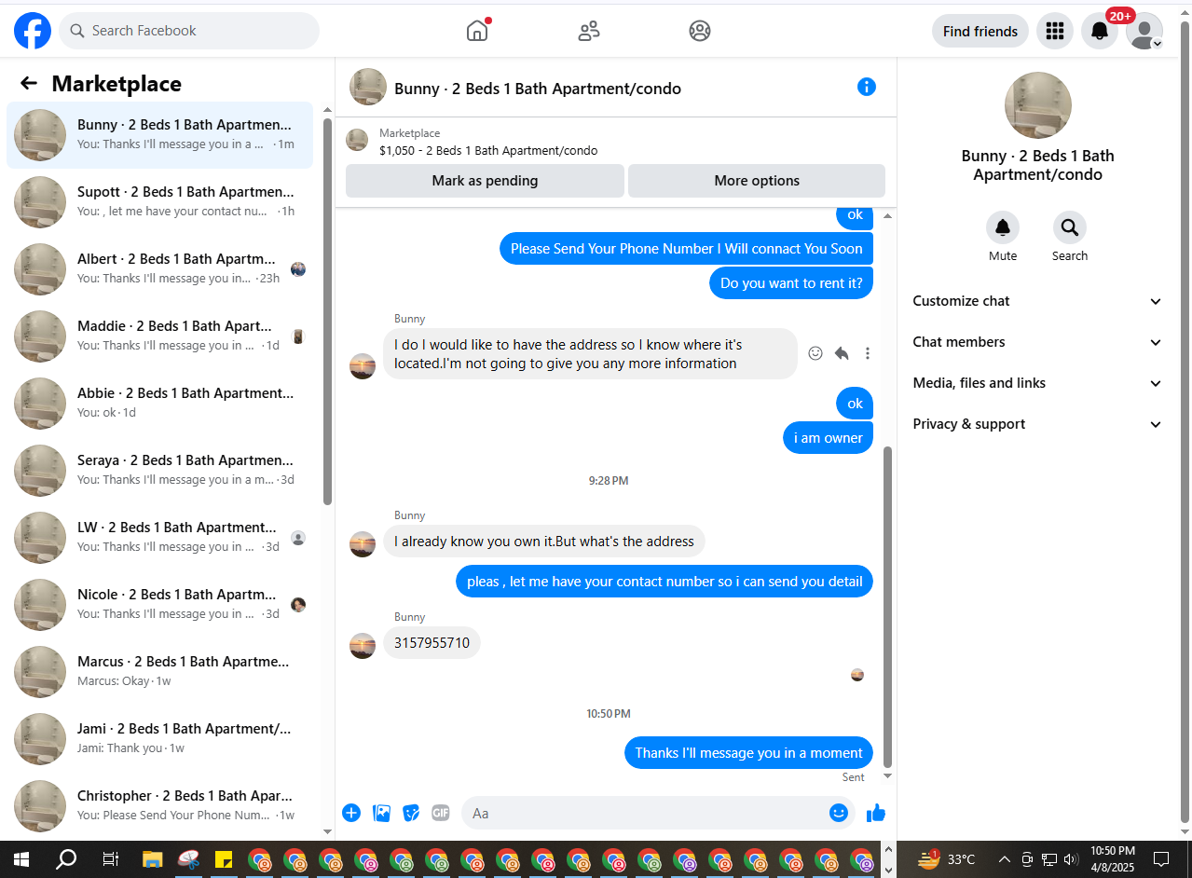Viewport: 1192px width, 878px height.
Task: Choose a sticker icon
Action: [411, 813]
